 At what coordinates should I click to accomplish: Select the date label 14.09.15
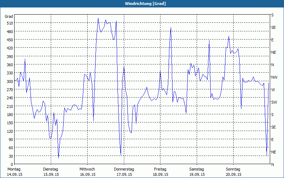(x=15, y=174)
